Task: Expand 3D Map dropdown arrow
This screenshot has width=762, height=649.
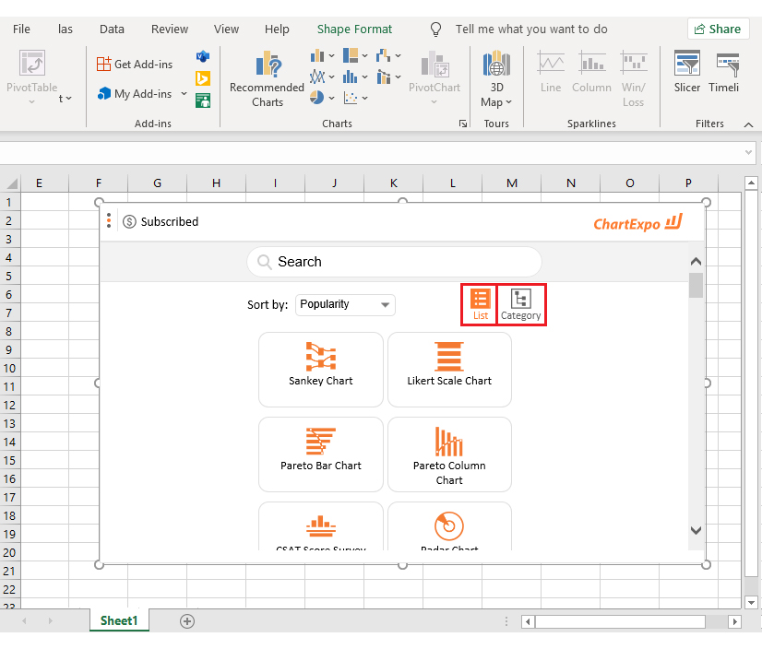Action: coord(509,102)
